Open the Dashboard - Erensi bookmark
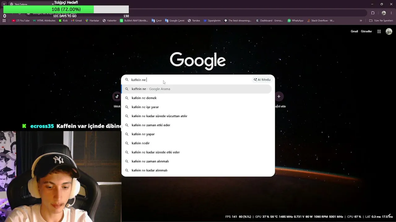Image resolution: width=396 pixels, height=222 pixels. (269, 21)
